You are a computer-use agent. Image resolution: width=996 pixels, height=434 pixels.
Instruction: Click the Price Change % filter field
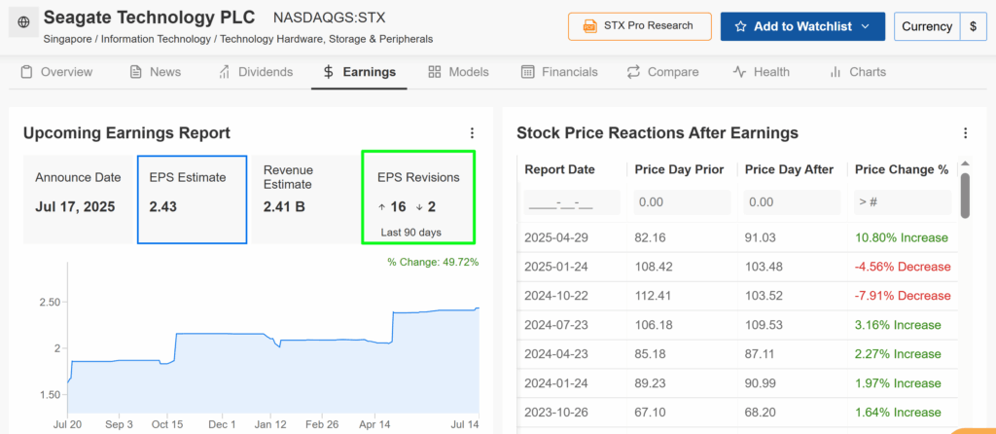[903, 202]
